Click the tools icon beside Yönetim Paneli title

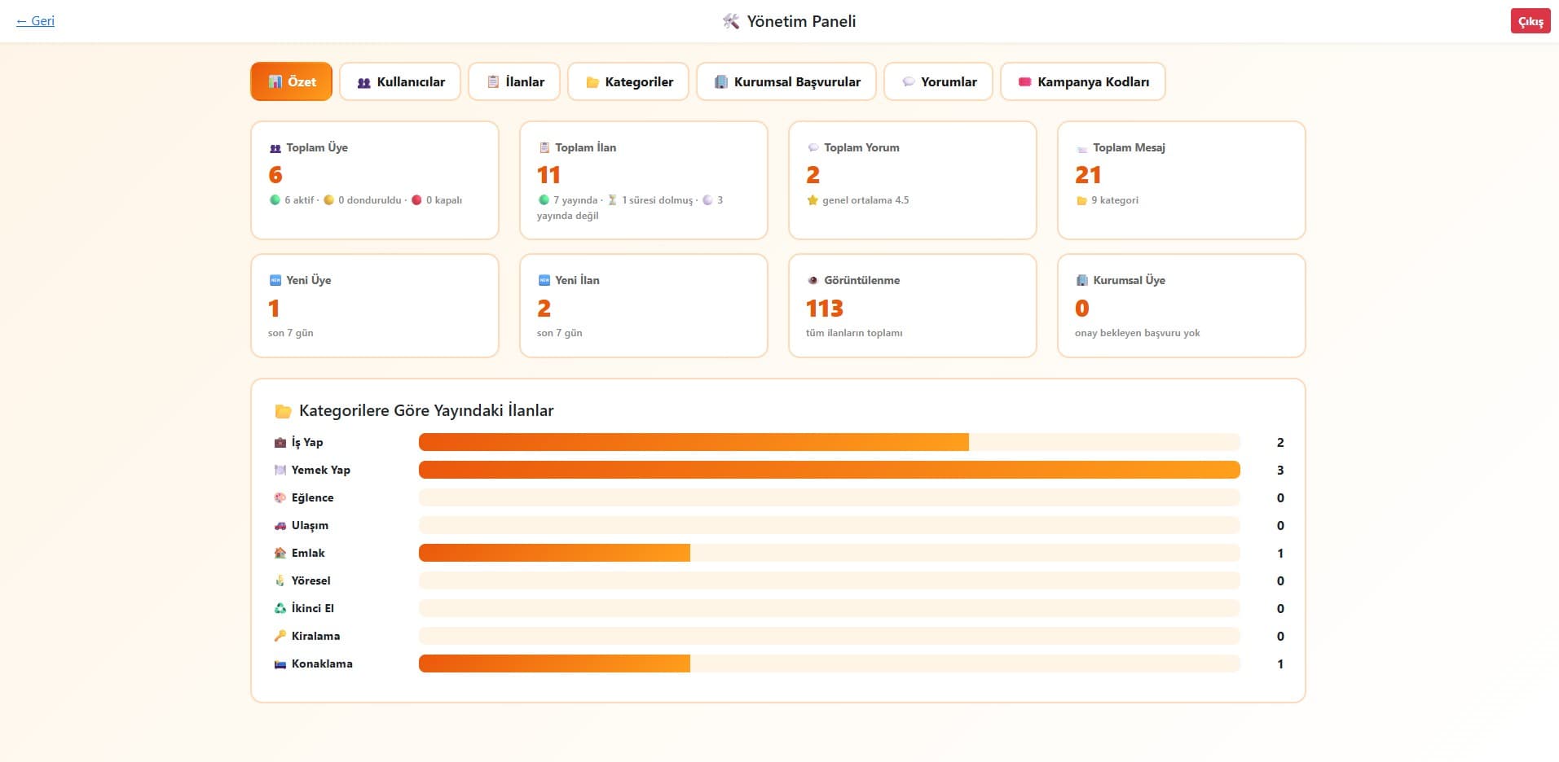point(731,21)
